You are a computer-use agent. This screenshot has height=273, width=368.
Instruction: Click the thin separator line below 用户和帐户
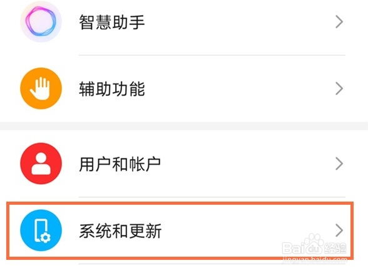[x=212, y=197]
